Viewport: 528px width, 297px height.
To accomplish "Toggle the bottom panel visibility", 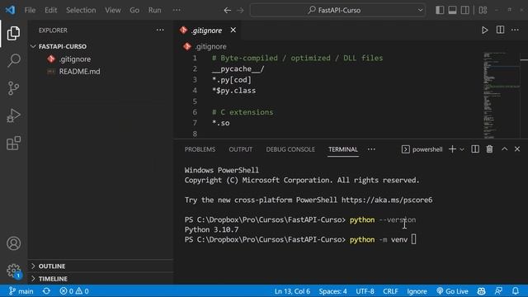I will (452, 10).
